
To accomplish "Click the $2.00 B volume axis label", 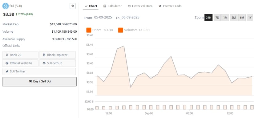I will click(89, 101).
